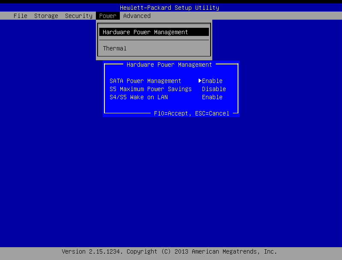Click the American Megatrends version footer text
The image size is (342, 260).
(x=169, y=251)
